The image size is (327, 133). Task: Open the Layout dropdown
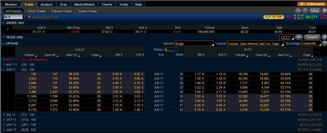pos(256,44)
